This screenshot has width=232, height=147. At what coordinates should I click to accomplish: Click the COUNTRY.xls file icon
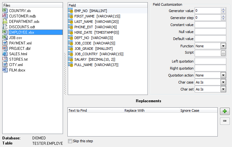pyautogui.click(x=5, y=10)
